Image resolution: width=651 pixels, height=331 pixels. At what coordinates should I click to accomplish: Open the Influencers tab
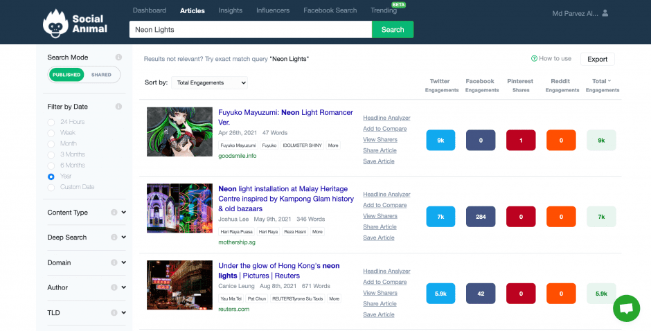[273, 10]
